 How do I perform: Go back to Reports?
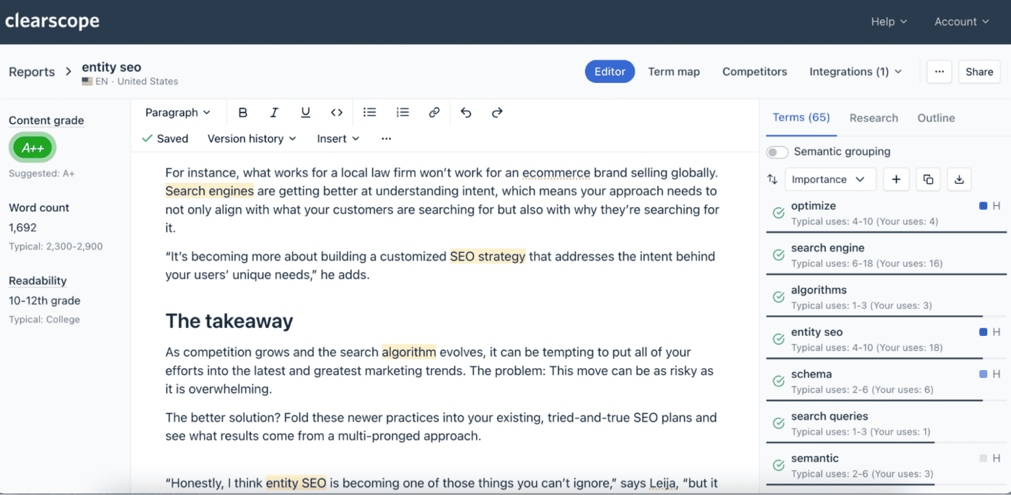[32, 72]
